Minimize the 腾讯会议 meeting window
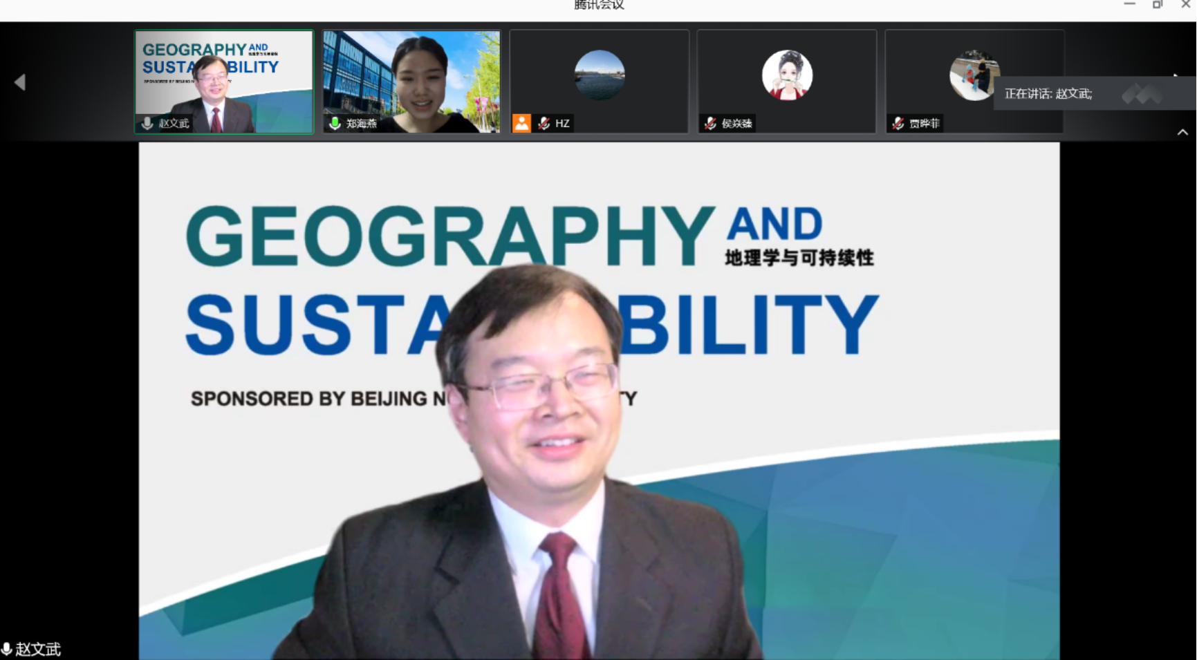Viewport: 1197px width, 660px height. click(x=1129, y=5)
